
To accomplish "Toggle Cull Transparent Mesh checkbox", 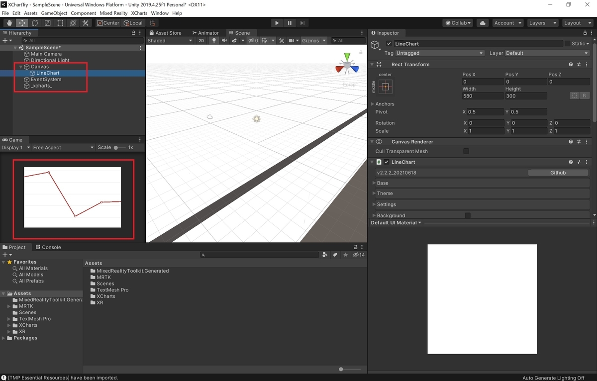I will click(x=465, y=151).
